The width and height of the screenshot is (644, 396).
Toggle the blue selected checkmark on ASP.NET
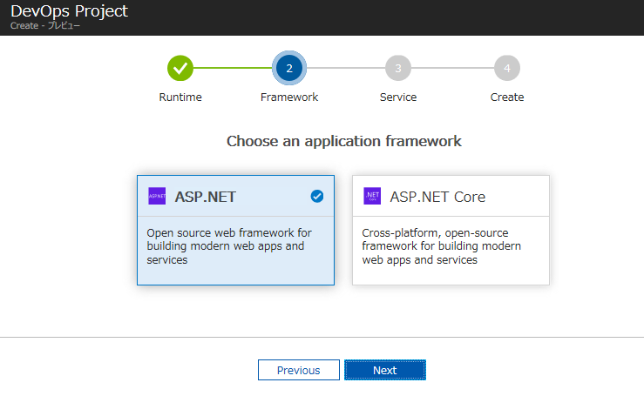(316, 196)
